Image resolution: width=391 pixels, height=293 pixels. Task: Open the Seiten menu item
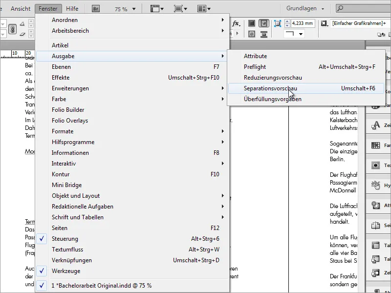point(132,228)
